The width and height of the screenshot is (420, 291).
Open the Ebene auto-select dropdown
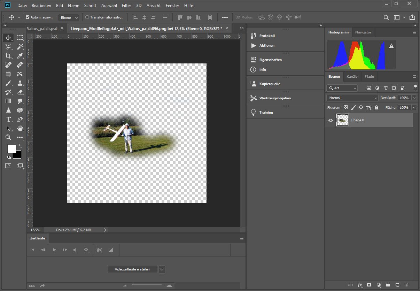point(69,17)
